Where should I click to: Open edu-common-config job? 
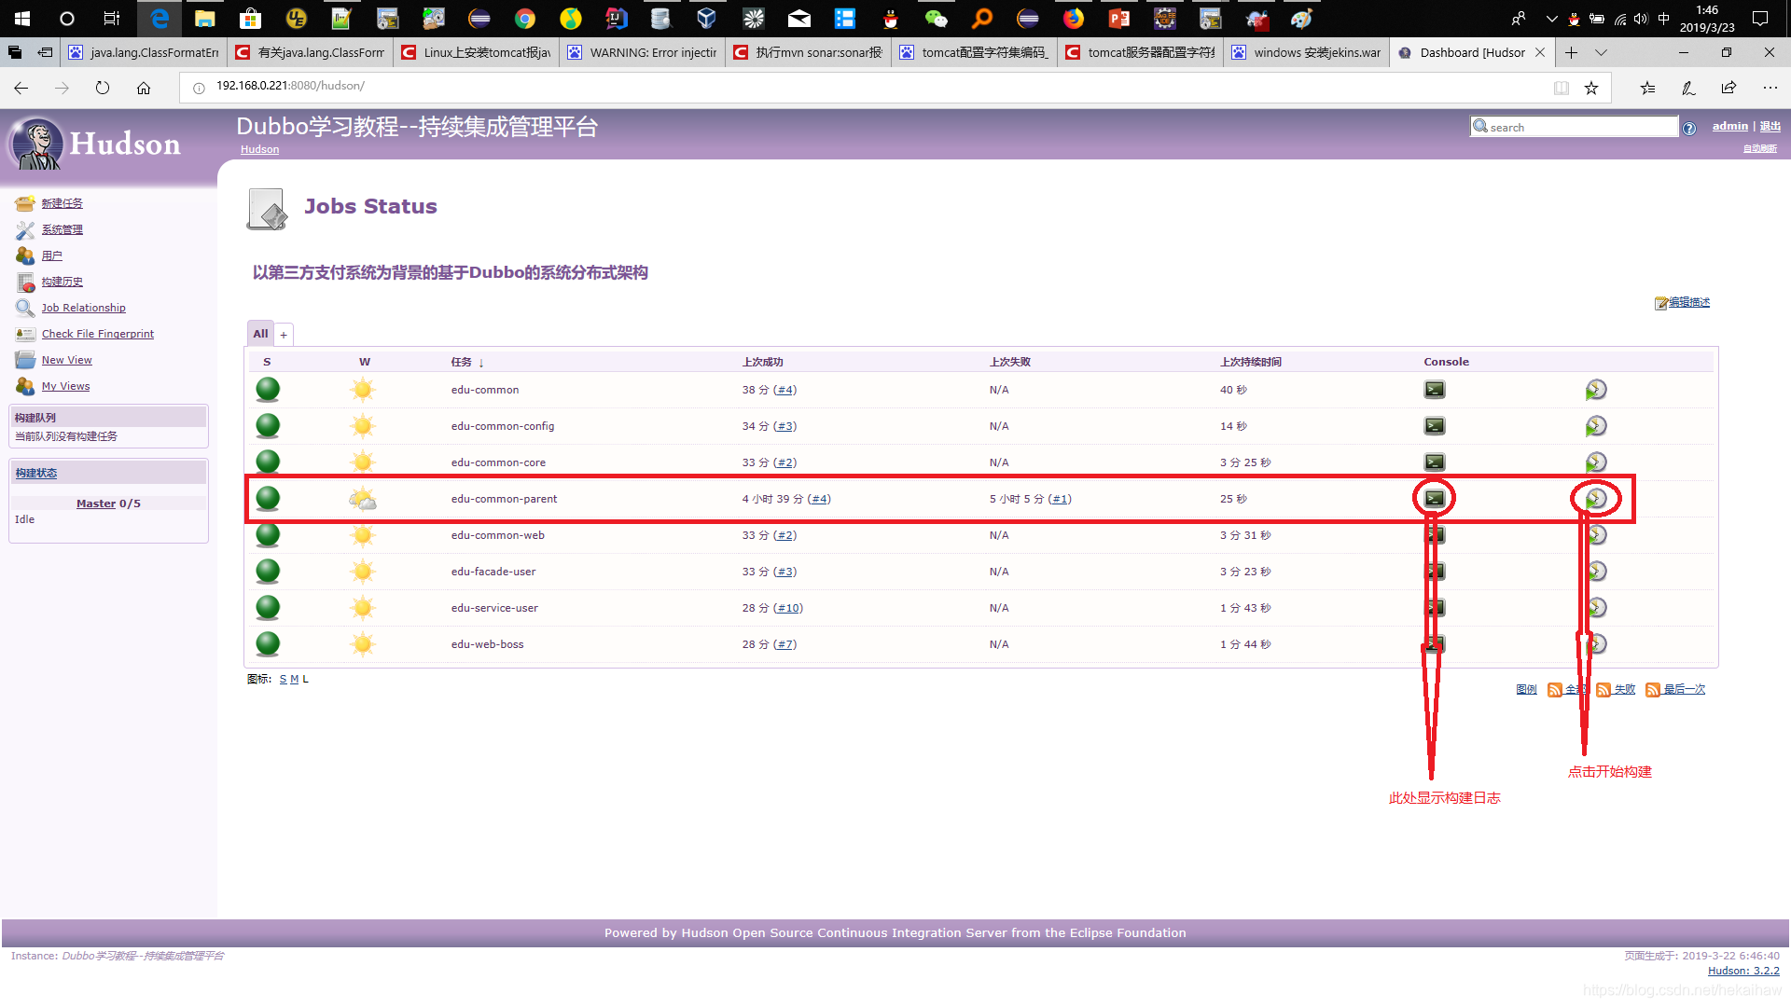(x=503, y=426)
